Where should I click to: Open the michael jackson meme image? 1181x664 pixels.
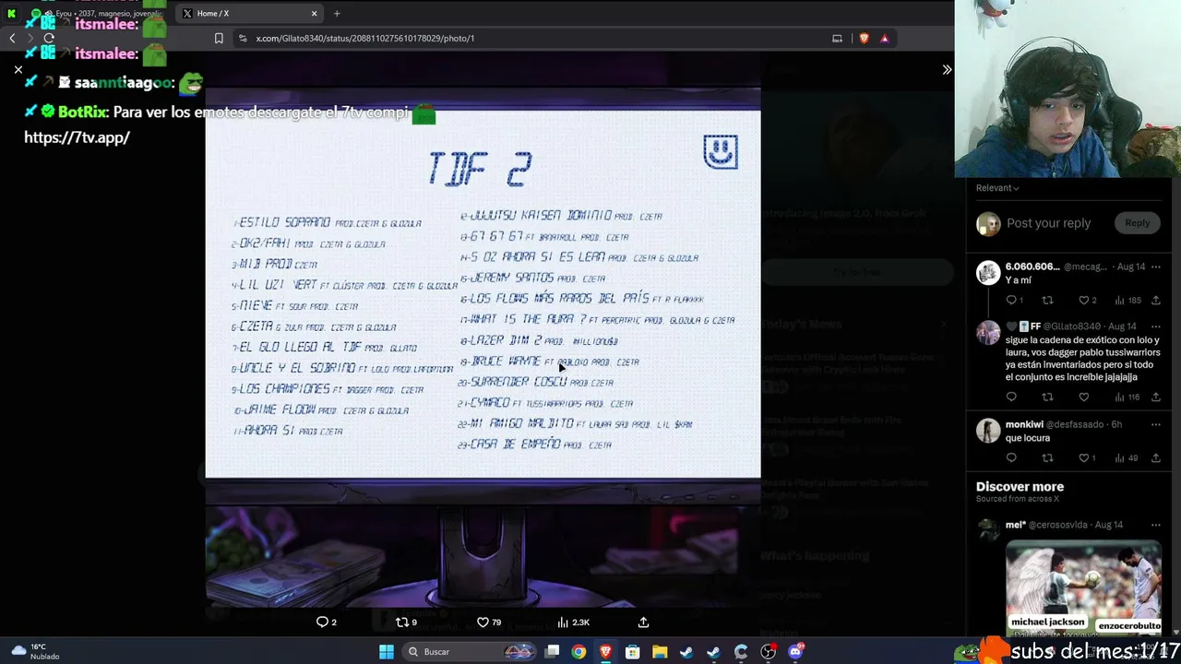1083,589
